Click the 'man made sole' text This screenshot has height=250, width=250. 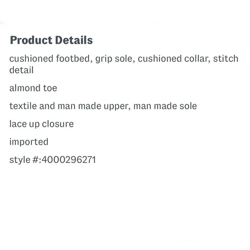[165, 106]
